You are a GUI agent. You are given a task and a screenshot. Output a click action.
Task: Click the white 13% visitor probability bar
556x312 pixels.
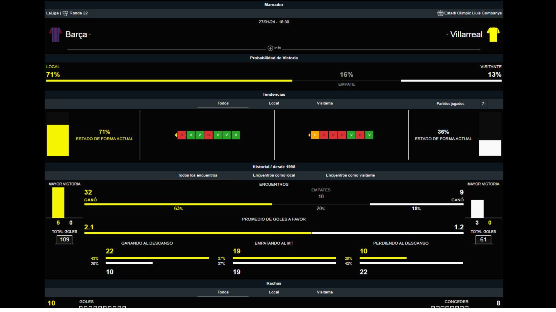(x=451, y=81)
